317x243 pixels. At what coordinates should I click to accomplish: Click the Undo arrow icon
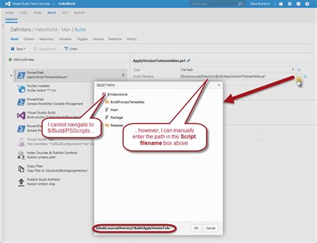coord(66,49)
